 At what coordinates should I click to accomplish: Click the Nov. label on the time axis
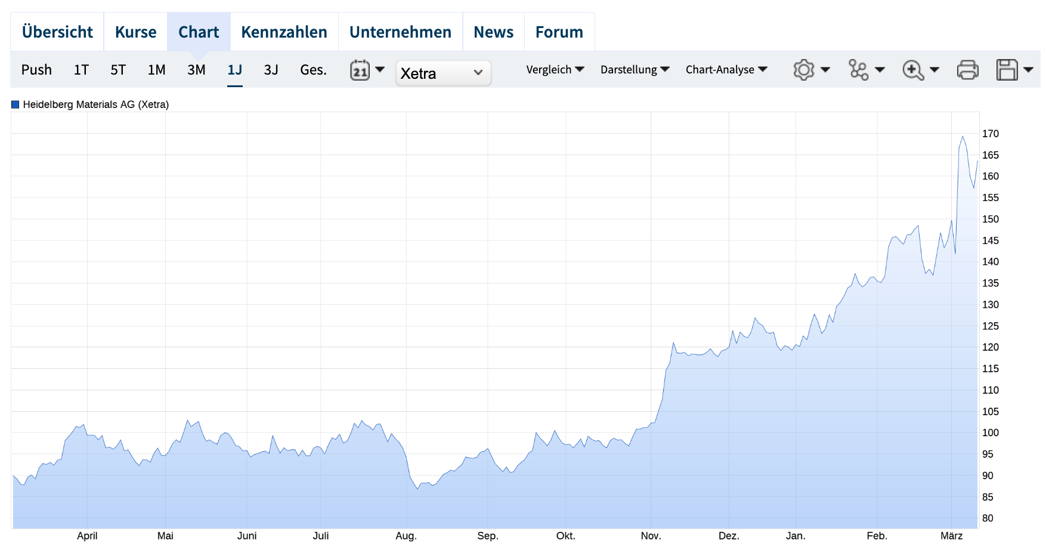[x=651, y=536]
